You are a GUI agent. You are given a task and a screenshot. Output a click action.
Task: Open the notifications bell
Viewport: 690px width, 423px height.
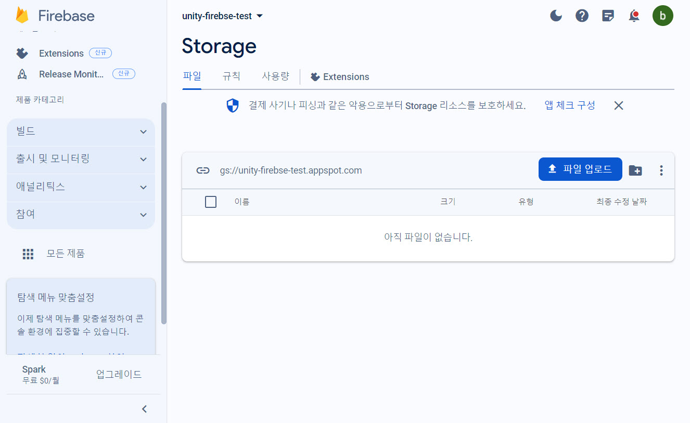(x=634, y=16)
